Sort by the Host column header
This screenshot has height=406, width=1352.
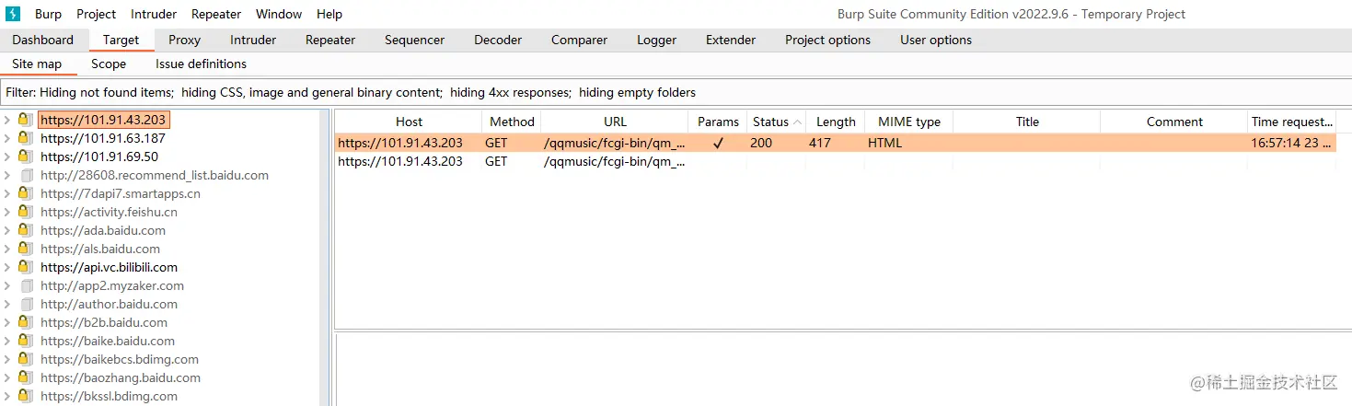coord(409,122)
